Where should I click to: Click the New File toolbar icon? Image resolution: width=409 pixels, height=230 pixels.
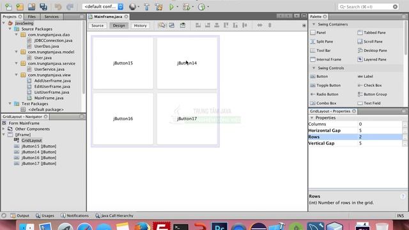(8, 7)
